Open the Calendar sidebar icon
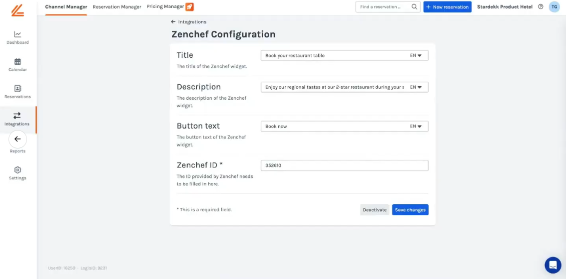 click(17, 62)
